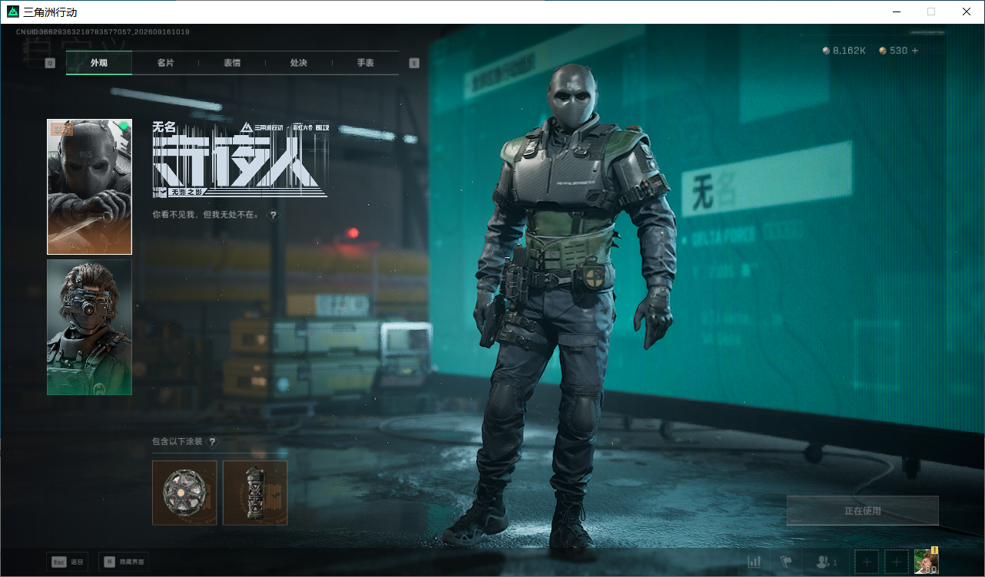Add currency with the plus beside 530
The height and width of the screenshot is (577, 985).
(x=915, y=51)
